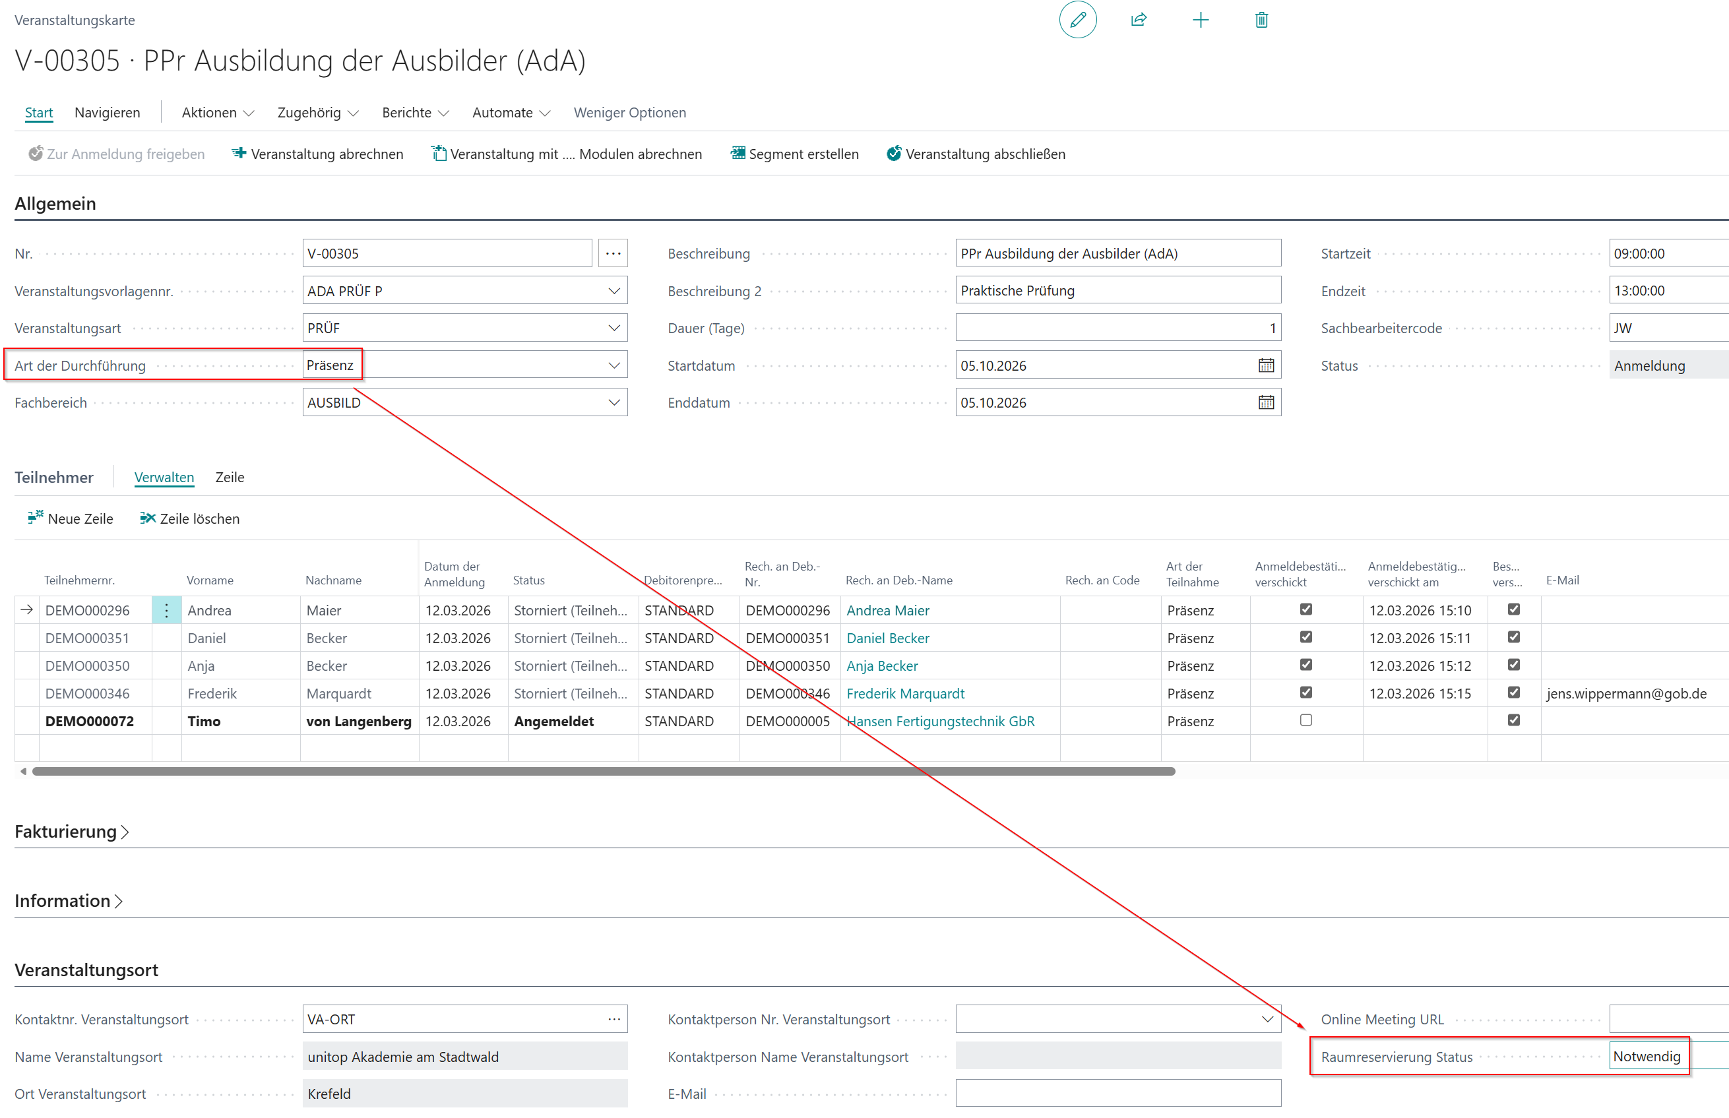The image size is (1729, 1118).
Task: Click the edit pencil icon
Action: coord(1077,20)
